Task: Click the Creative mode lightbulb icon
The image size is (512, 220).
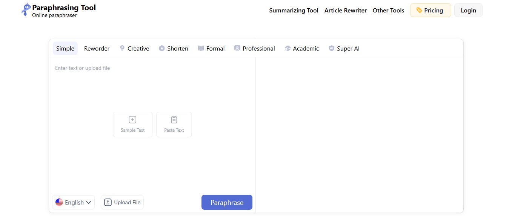Action: (122, 48)
